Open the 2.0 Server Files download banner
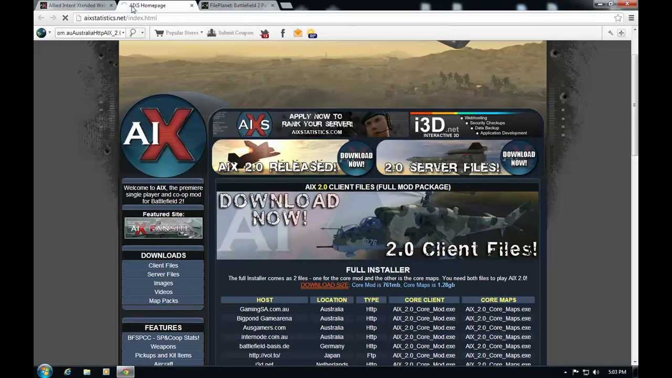Screen dimensions: 672x378 point(458,157)
